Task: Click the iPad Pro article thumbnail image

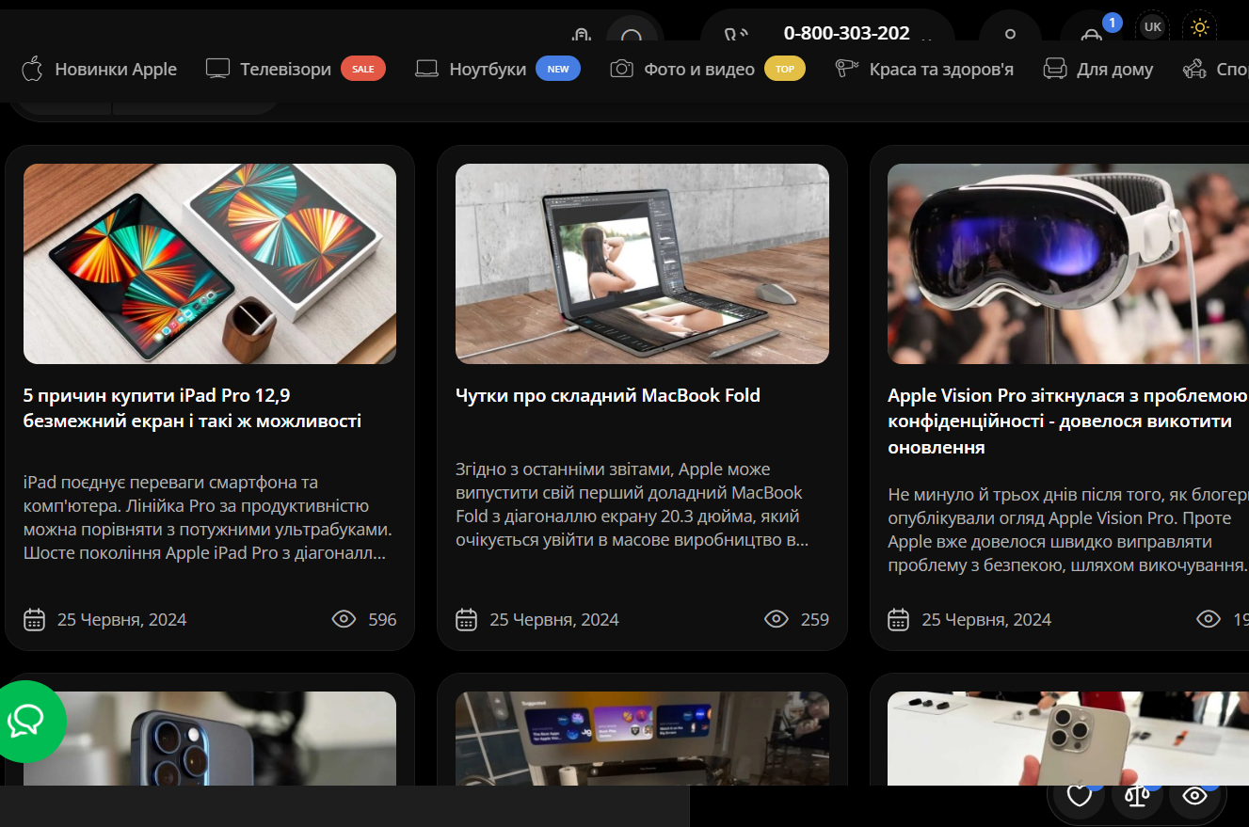Action: 210,263
